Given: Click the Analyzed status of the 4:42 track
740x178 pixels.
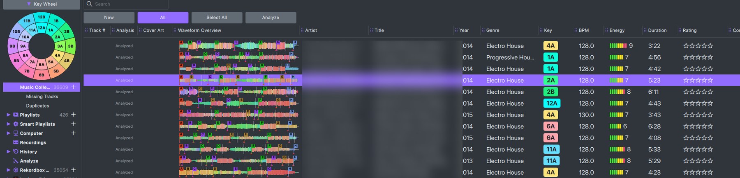Looking at the screenshot, I should tap(124, 69).
